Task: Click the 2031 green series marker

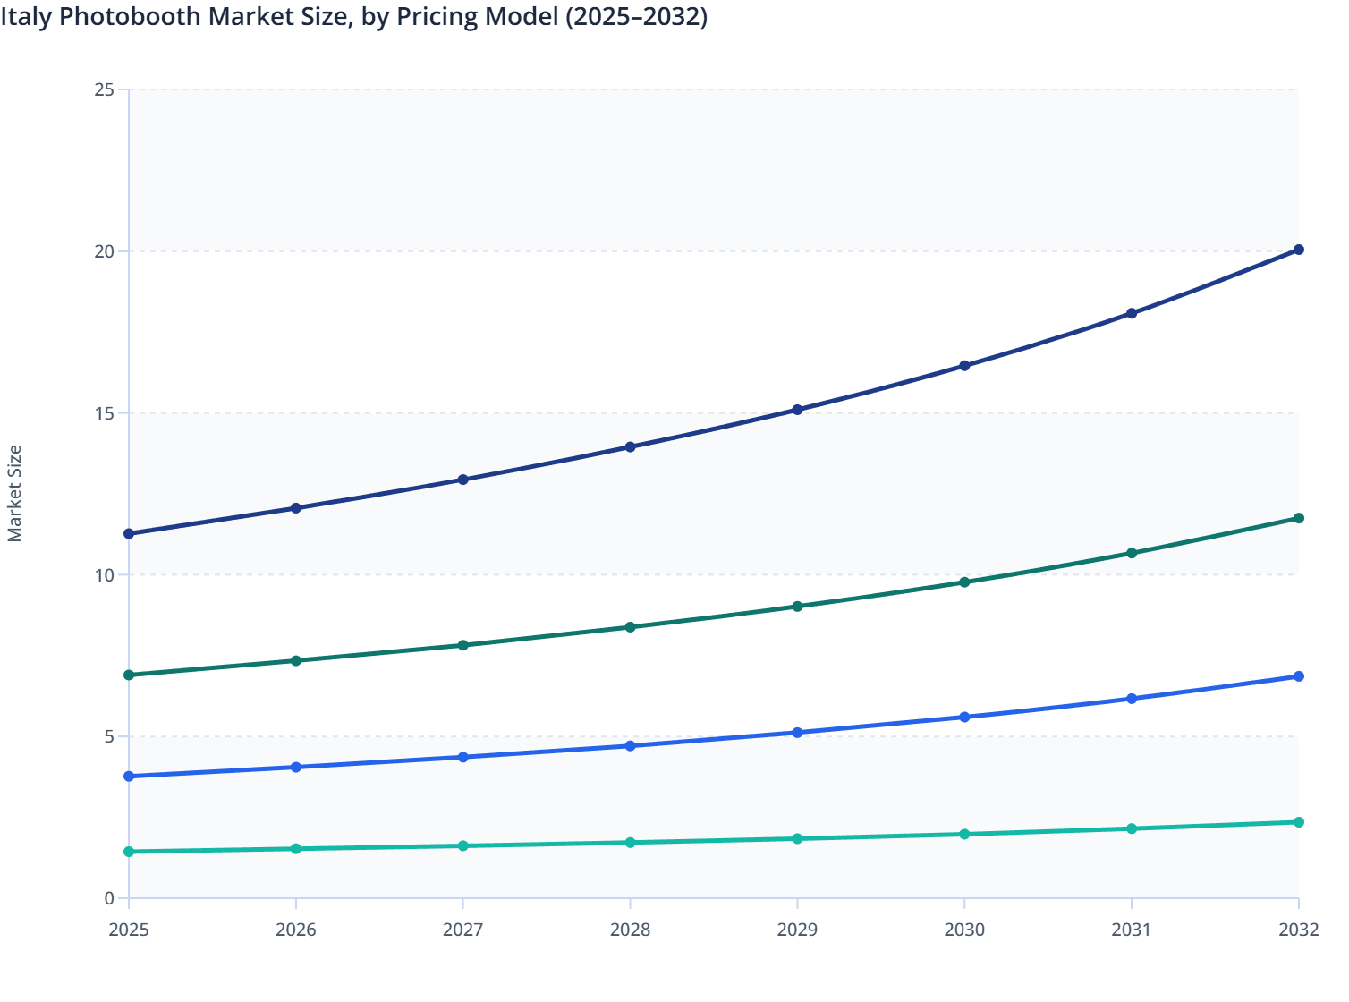Action: (1133, 553)
